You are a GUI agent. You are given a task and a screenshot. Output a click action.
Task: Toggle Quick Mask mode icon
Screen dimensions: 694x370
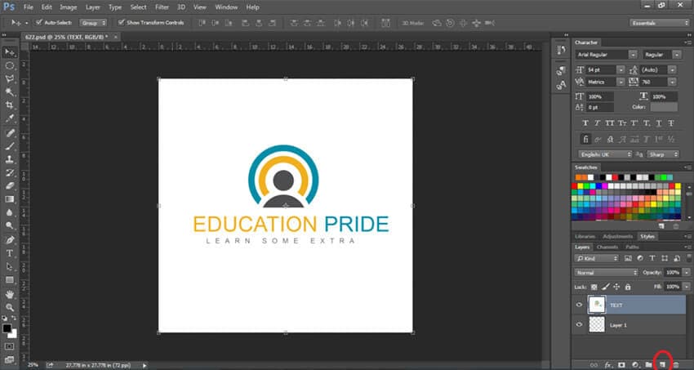pos(9,346)
